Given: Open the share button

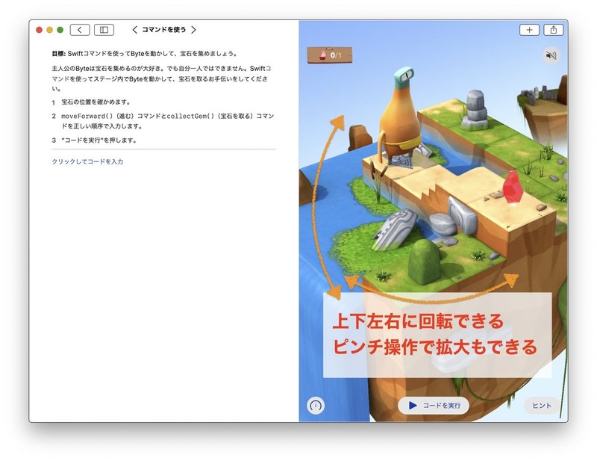Looking at the screenshot, I should click(x=554, y=30).
